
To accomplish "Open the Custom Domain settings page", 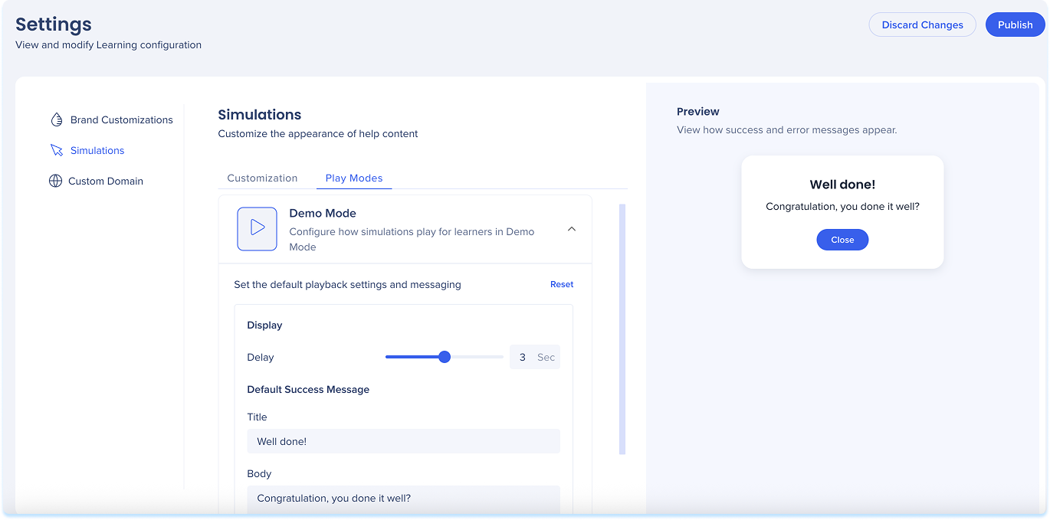I will coord(105,181).
